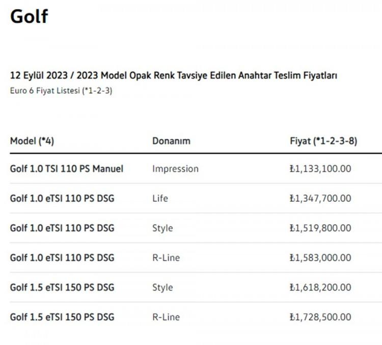Click the model name beside the Life trim
The height and width of the screenshot is (345, 382).
(x=62, y=198)
